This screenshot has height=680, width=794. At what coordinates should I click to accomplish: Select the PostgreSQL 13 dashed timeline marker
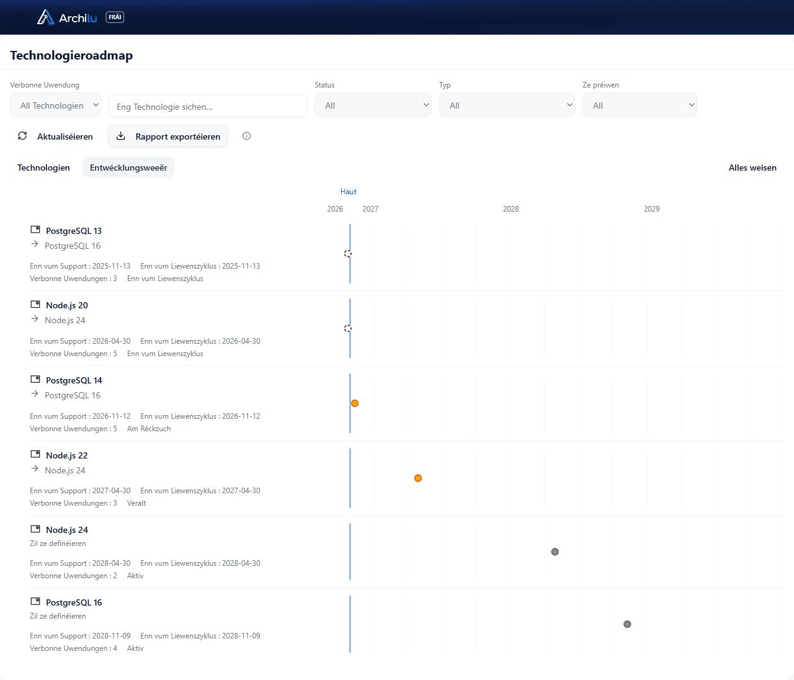pyautogui.click(x=348, y=254)
